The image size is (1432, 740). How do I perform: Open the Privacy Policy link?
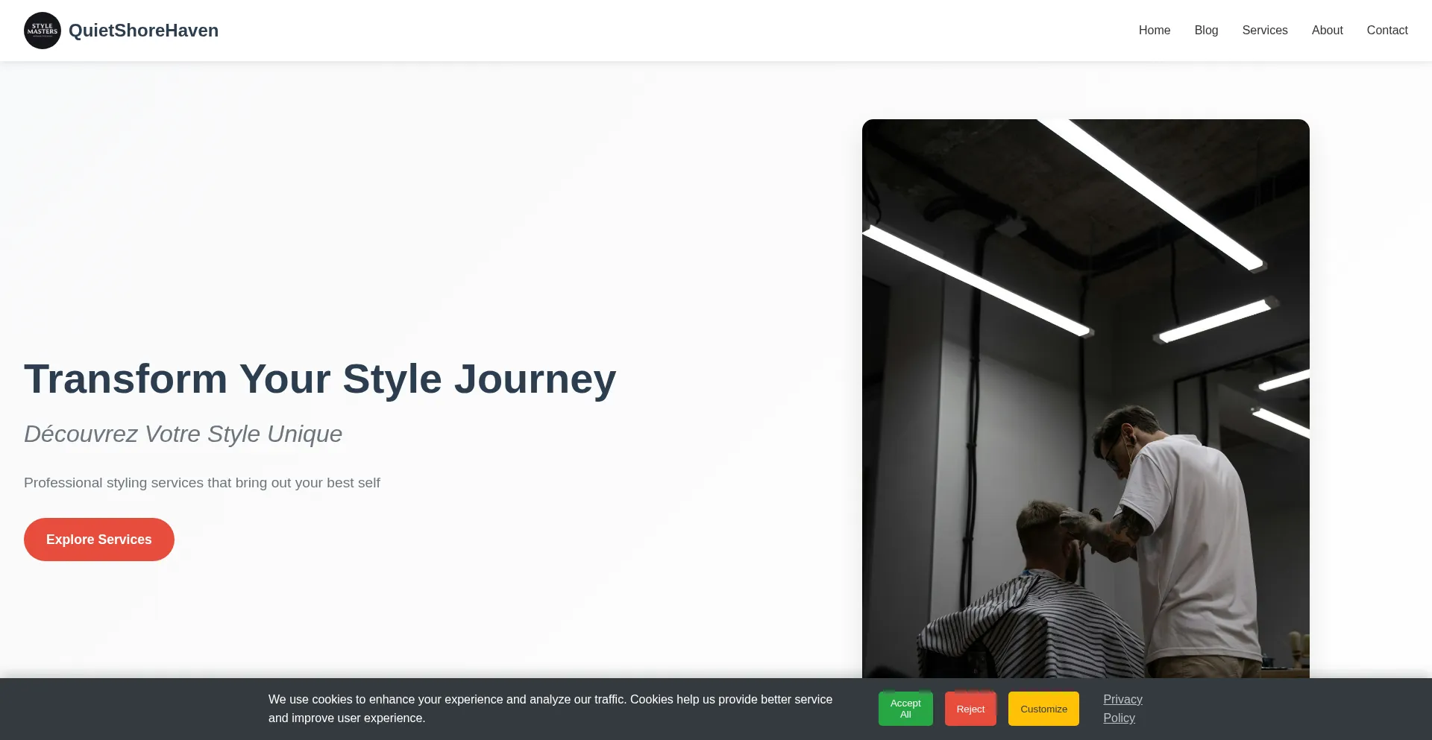(x=1122, y=709)
